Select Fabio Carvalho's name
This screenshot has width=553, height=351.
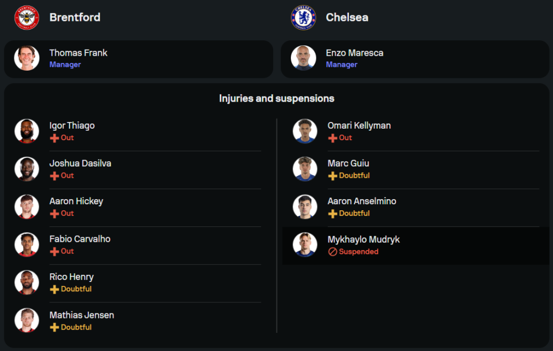click(80, 239)
